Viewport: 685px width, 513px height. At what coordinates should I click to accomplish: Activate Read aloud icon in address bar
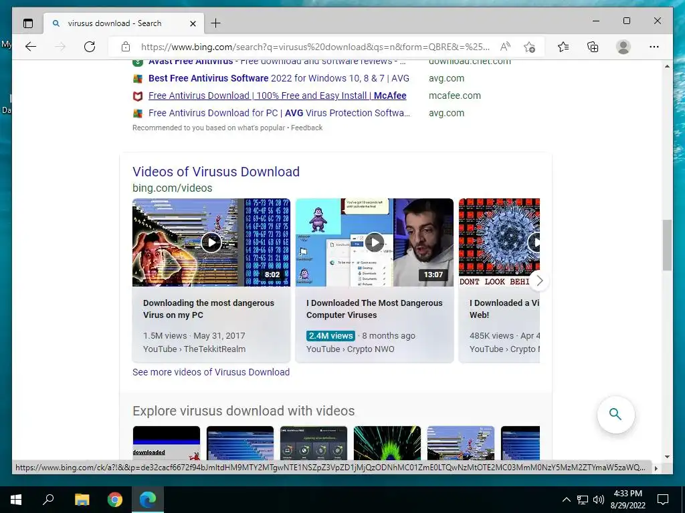pos(506,47)
